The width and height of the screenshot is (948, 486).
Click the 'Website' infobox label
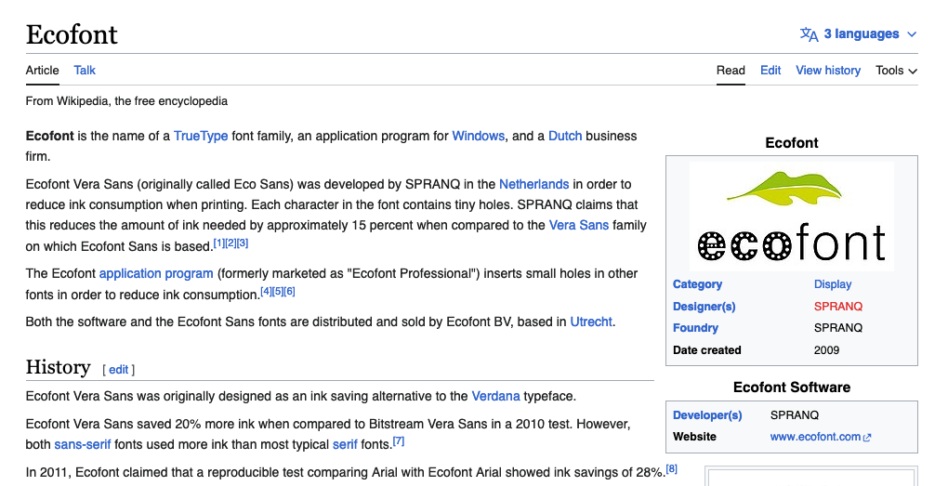[x=694, y=437]
